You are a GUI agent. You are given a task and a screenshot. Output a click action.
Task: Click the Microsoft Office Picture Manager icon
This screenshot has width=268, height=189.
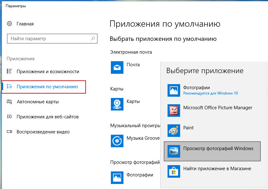174,110
